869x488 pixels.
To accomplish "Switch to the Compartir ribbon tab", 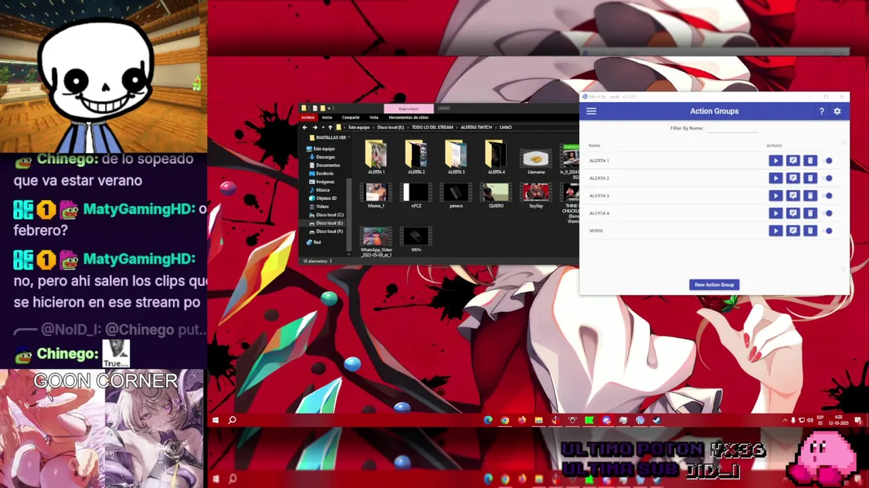I will click(351, 117).
